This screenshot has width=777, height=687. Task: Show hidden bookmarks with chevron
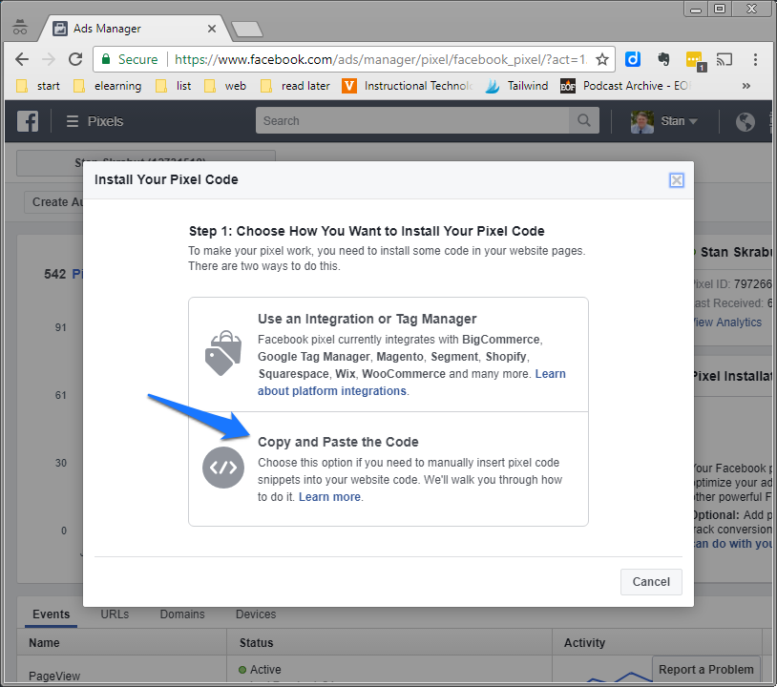[745, 86]
